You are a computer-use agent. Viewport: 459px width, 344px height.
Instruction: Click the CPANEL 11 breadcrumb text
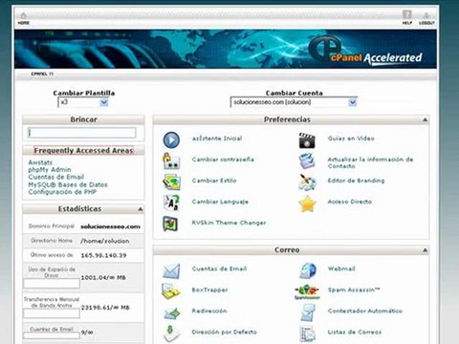pos(42,74)
